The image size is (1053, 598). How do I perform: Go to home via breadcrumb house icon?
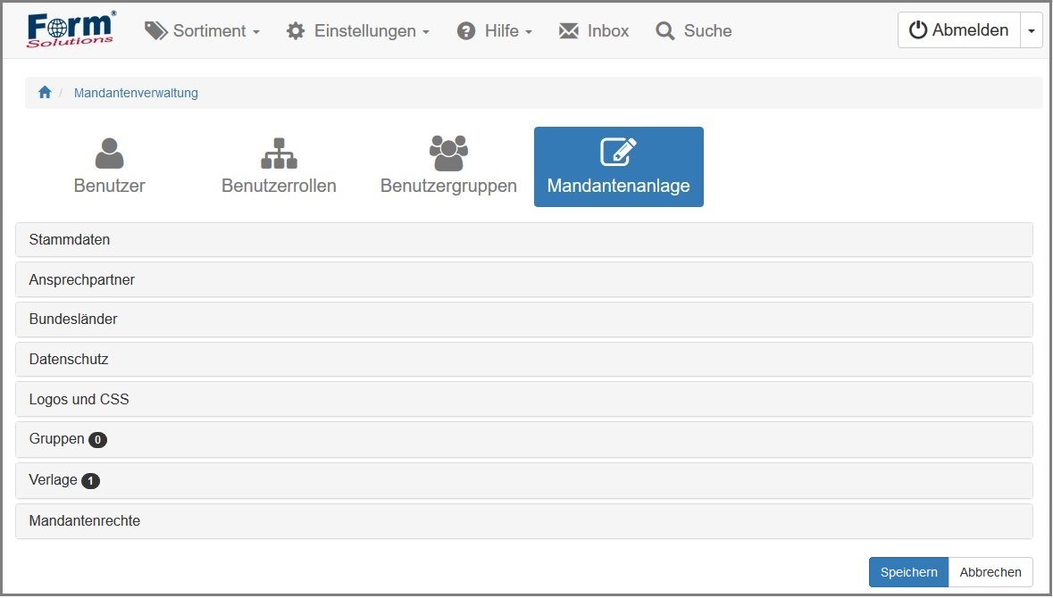[45, 92]
